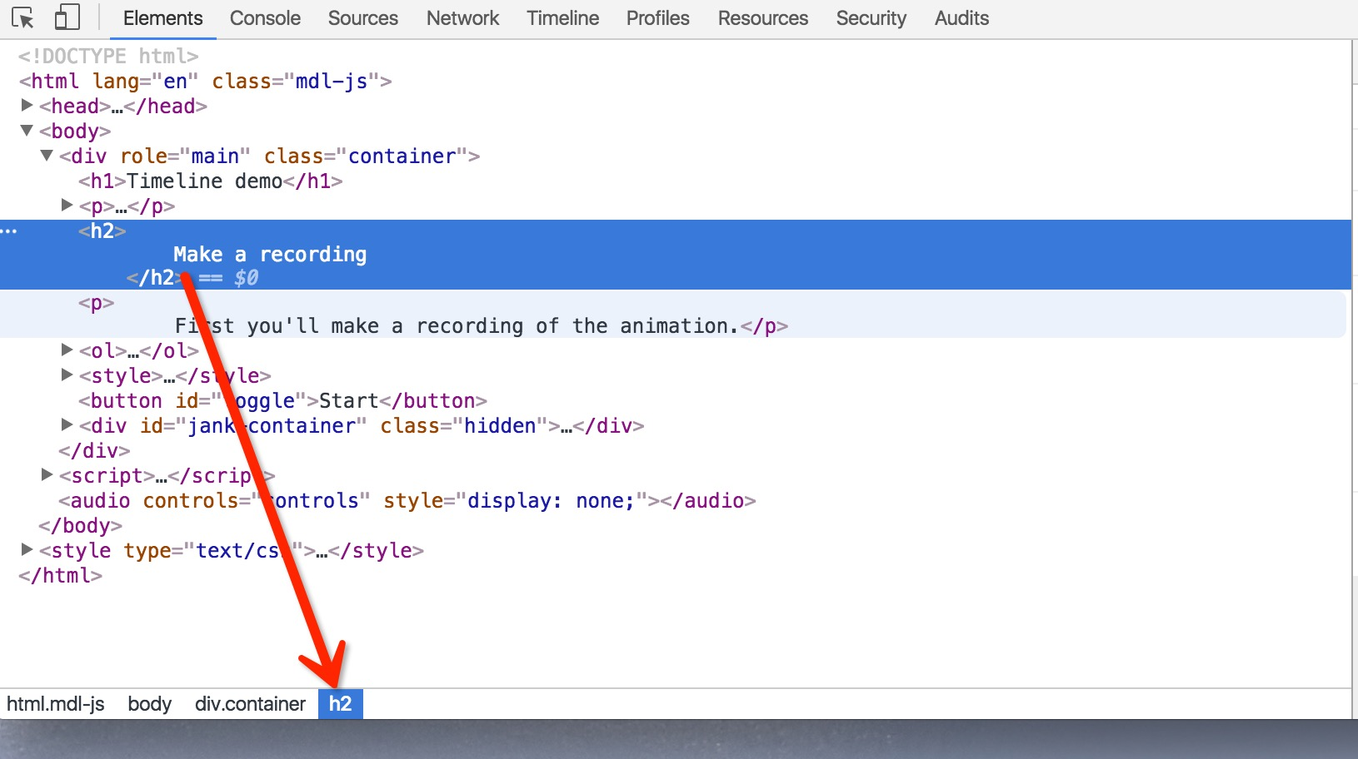This screenshot has width=1358, height=759.
Task: Select the audio controls element node
Action: pos(407,500)
